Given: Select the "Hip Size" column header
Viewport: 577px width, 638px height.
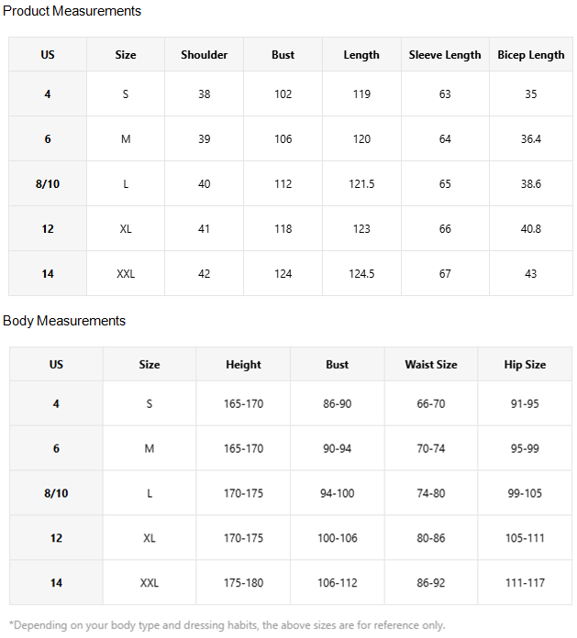Looking at the screenshot, I should click(x=525, y=365).
